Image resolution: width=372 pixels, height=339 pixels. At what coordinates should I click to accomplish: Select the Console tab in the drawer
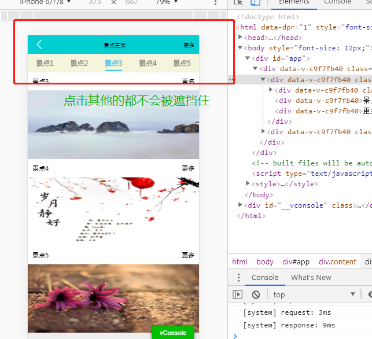265,277
